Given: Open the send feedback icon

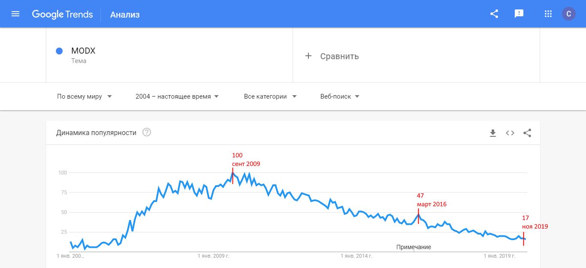Looking at the screenshot, I should coord(519,14).
